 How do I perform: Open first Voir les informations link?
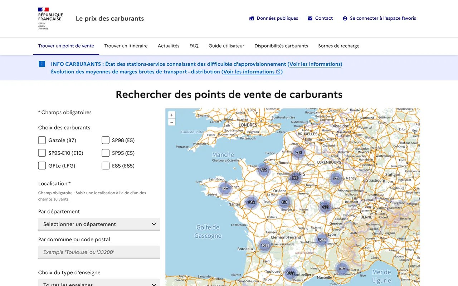[315, 64]
